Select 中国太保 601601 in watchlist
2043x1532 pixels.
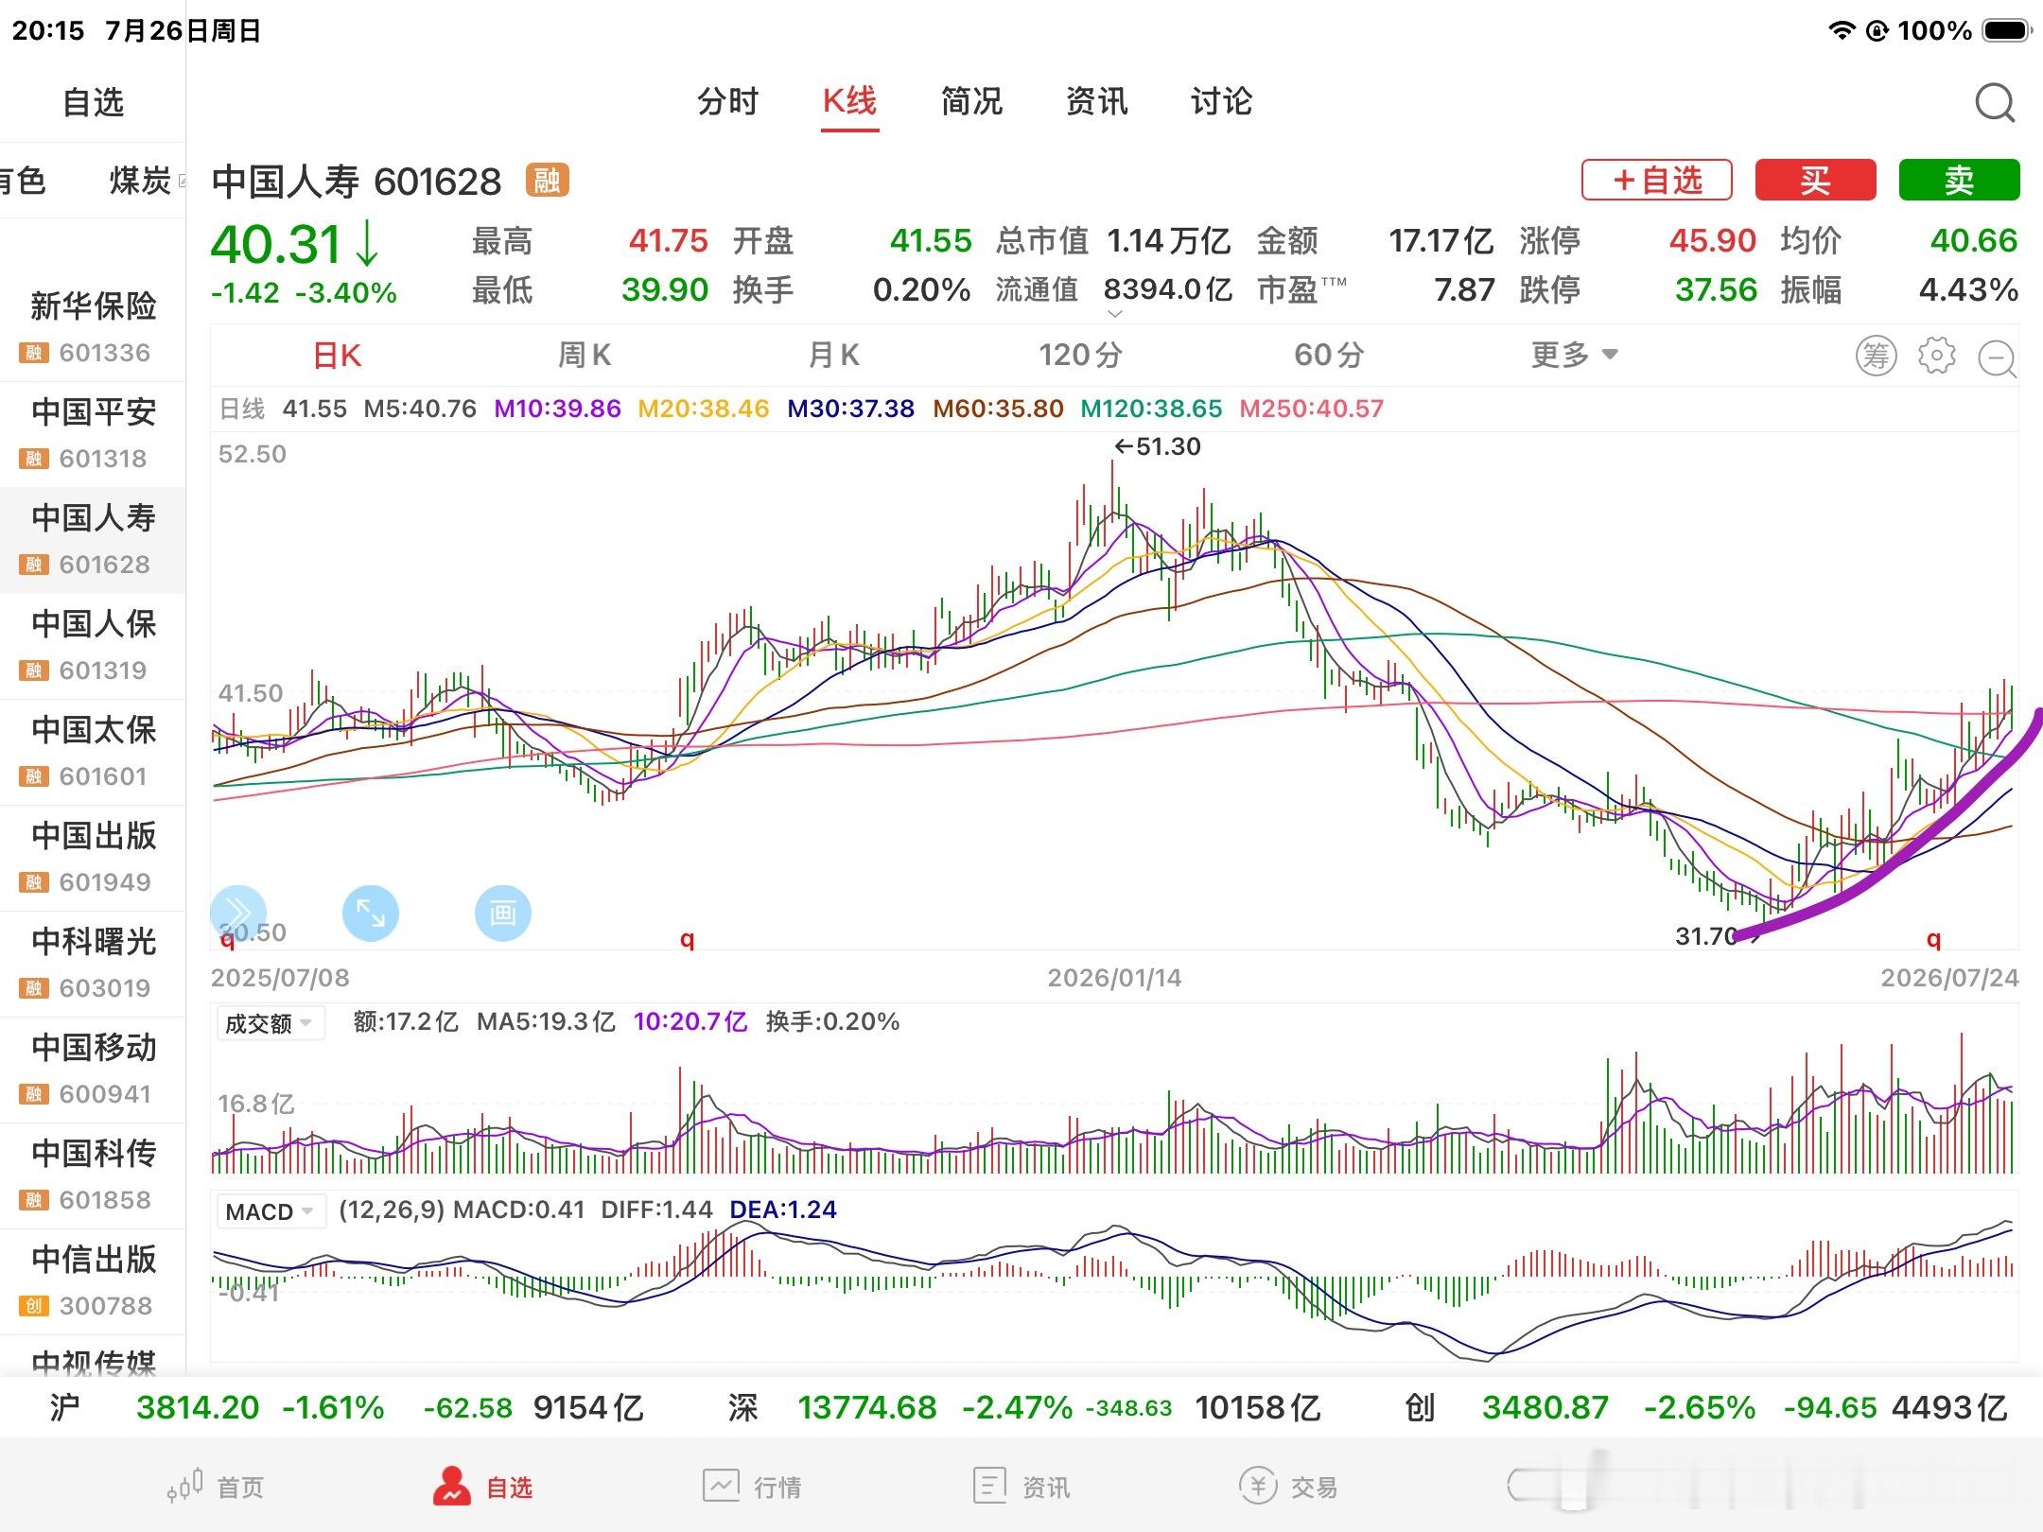click(93, 752)
